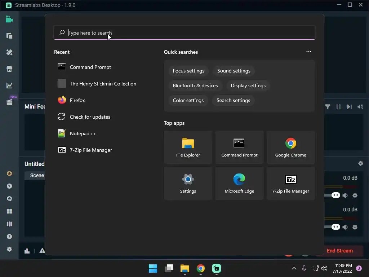Open the clock showing 11:49 PM
369x277 pixels.
click(342, 268)
